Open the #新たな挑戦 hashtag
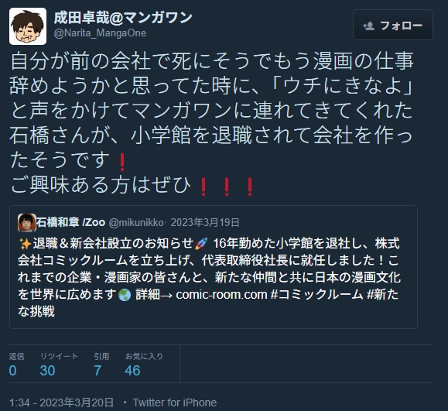 tap(208, 303)
